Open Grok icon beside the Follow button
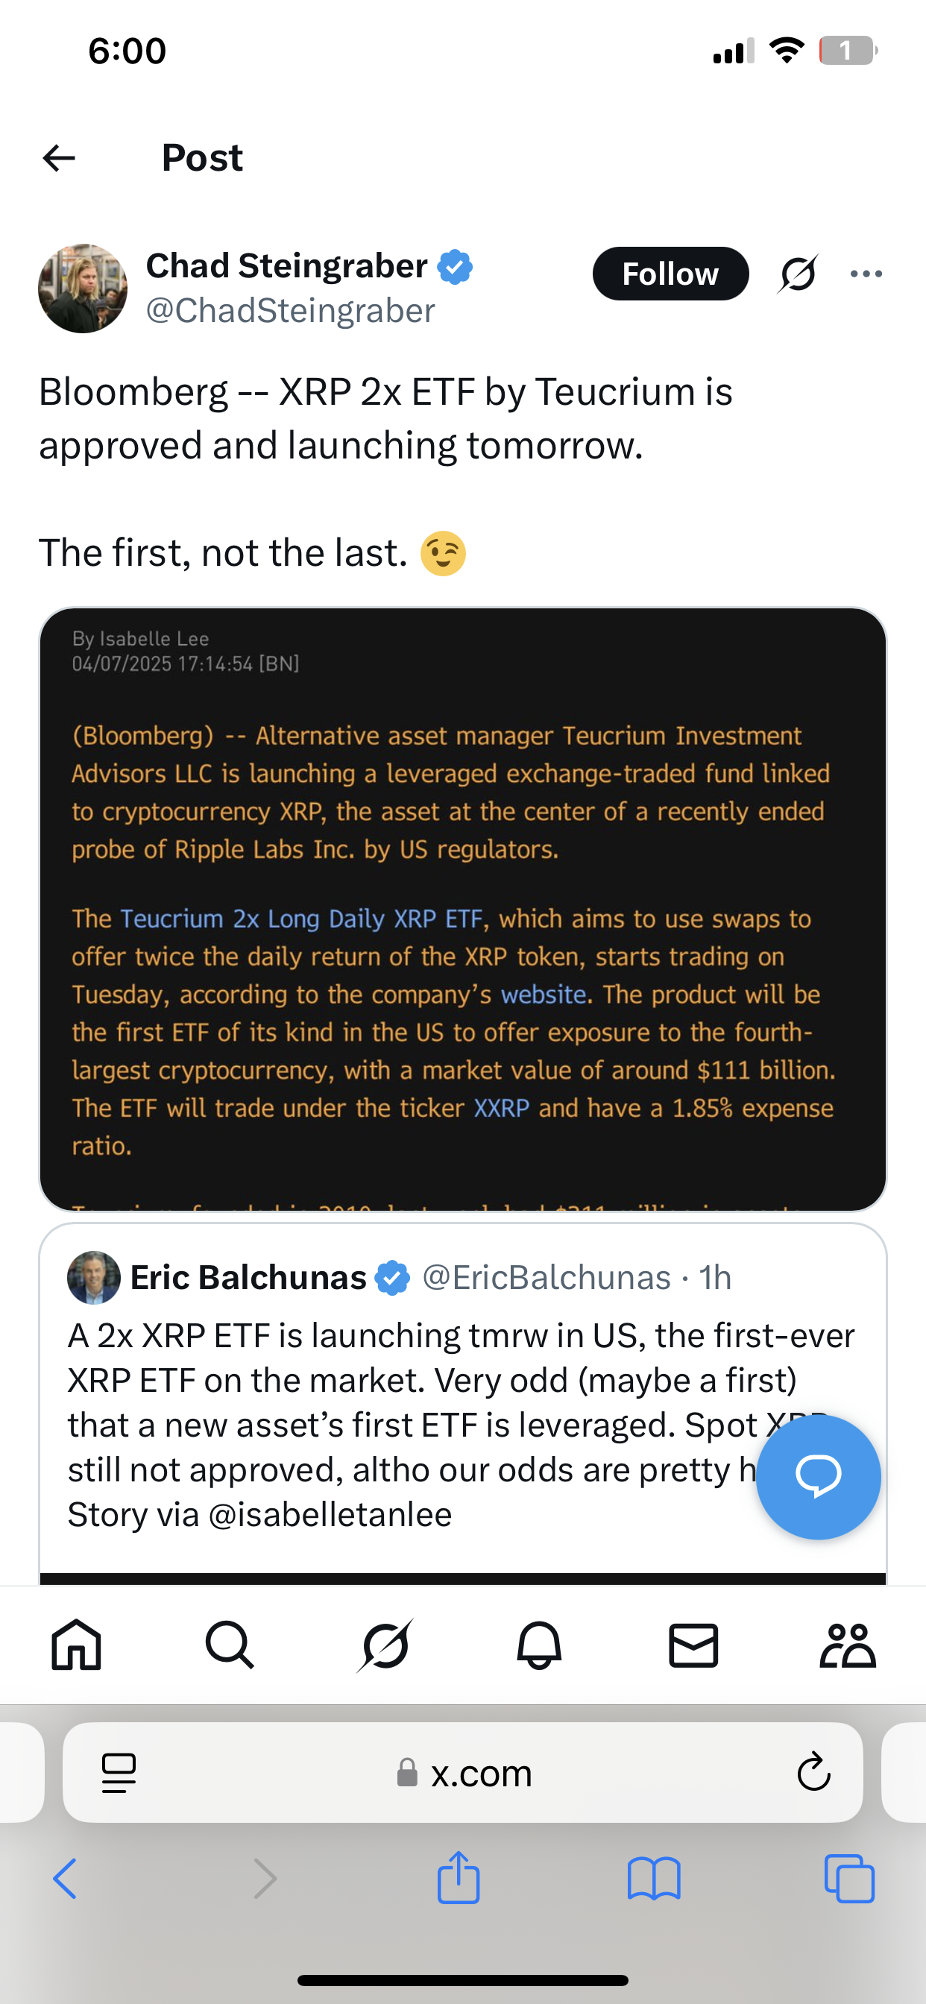Screen dimensions: 926x2004 tap(798, 274)
